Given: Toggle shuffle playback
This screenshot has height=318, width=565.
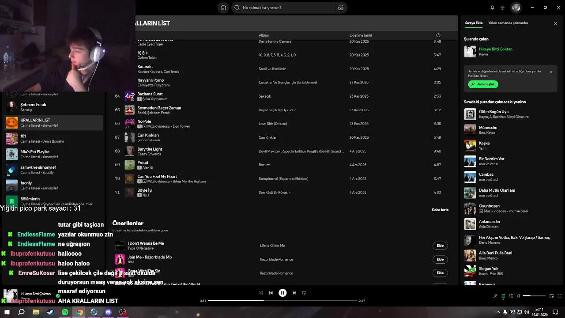Looking at the screenshot, I should [260, 293].
